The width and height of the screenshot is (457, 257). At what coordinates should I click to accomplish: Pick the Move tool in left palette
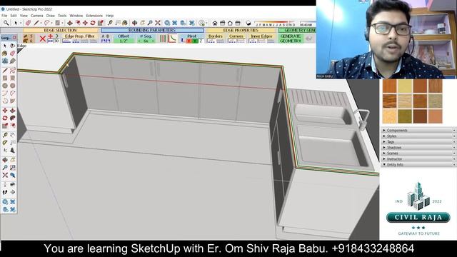click(5, 111)
